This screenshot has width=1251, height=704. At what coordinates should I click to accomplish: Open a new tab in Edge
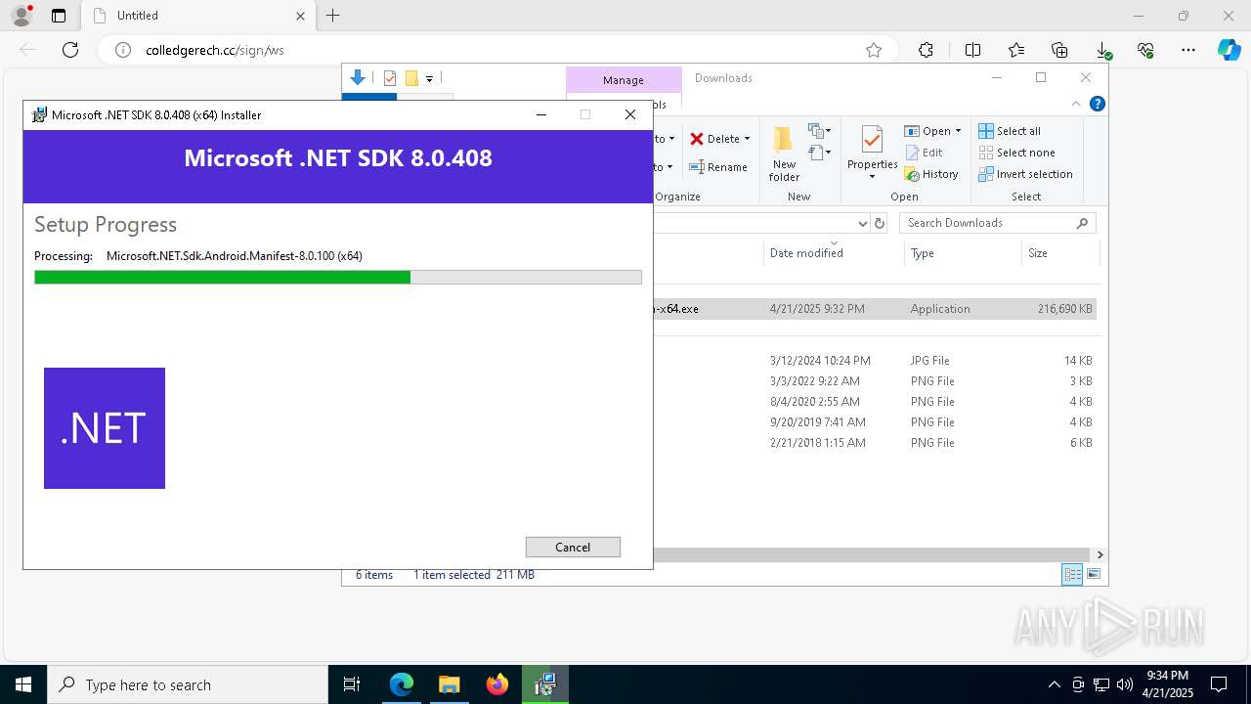click(x=333, y=16)
